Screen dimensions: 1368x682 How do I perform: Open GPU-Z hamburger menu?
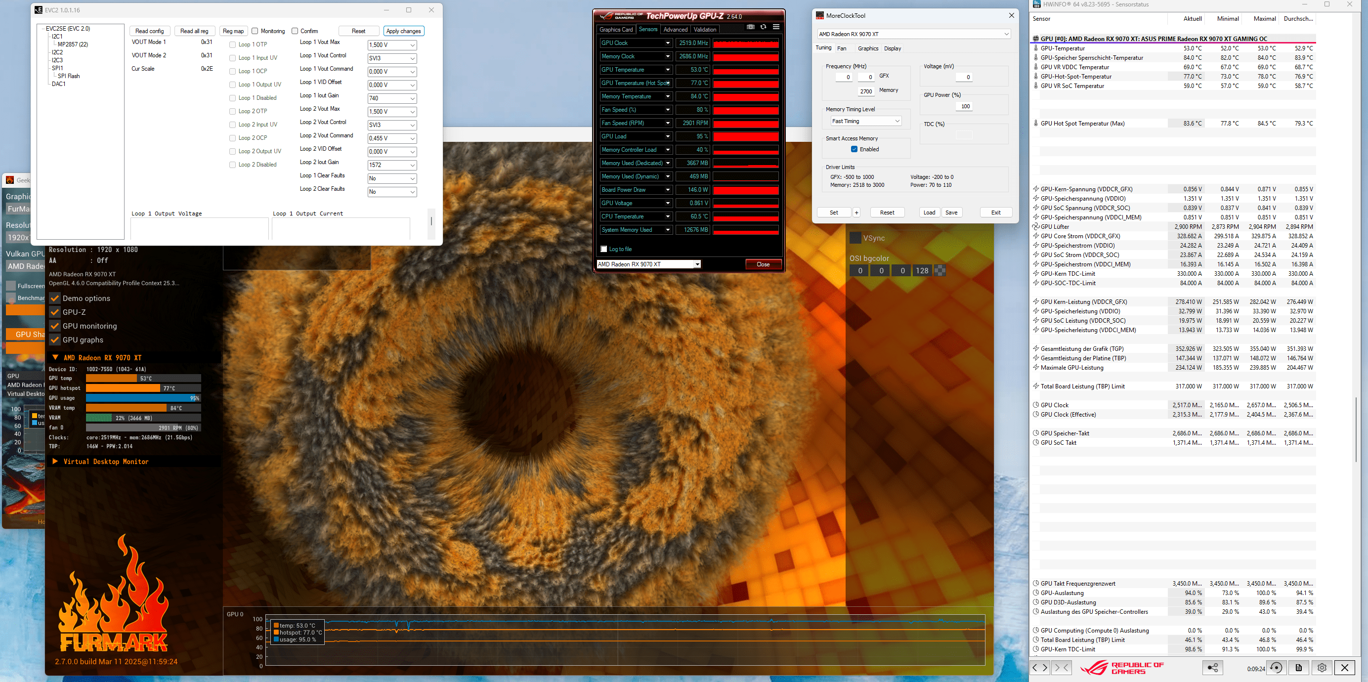[776, 27]
